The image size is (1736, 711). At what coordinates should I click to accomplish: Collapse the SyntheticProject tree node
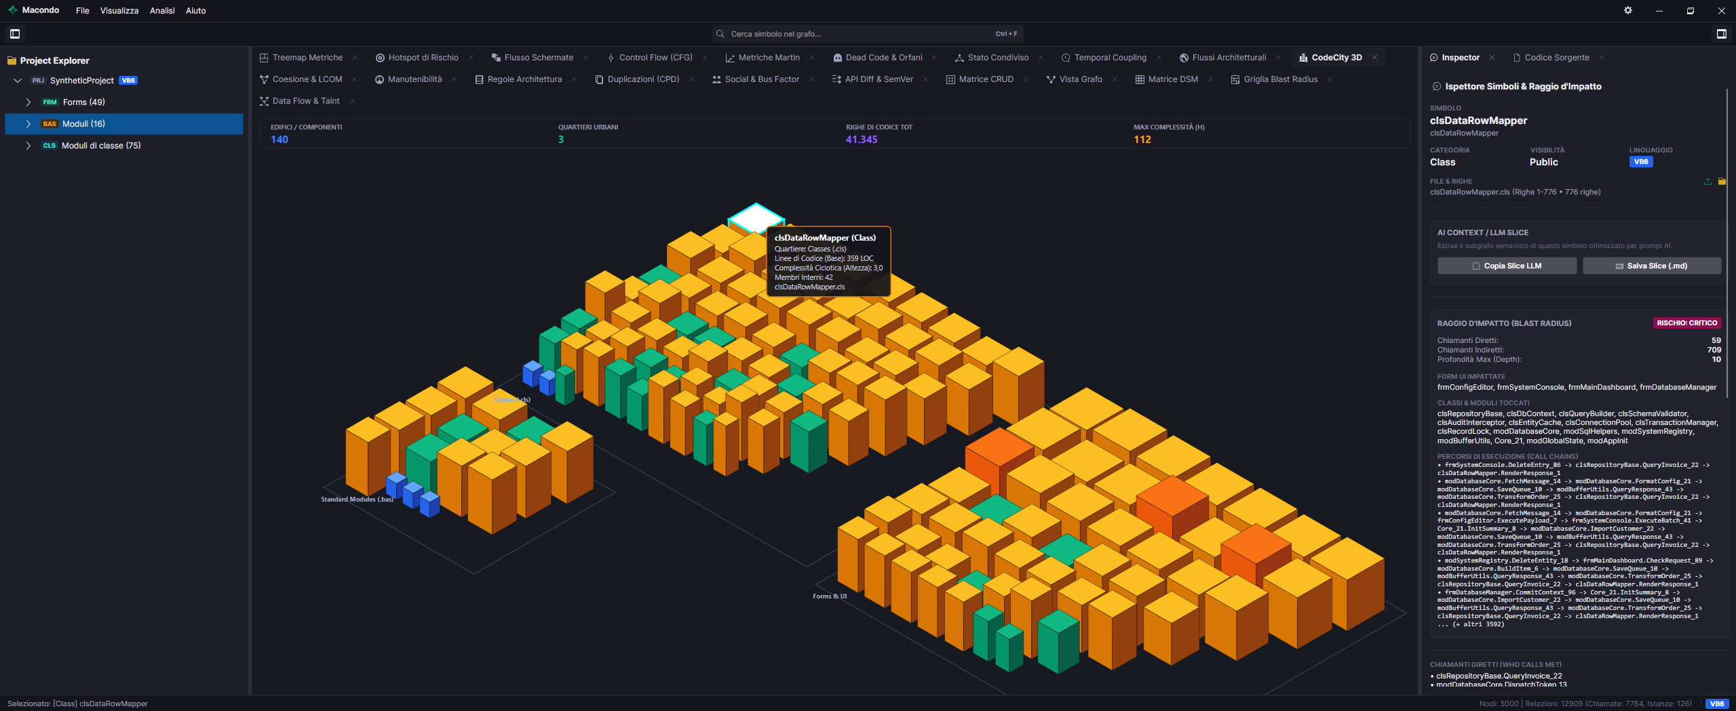(x=18, y=81)
